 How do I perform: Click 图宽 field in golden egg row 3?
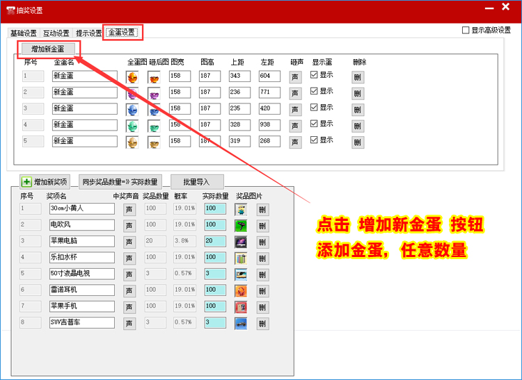click(180, 108)
